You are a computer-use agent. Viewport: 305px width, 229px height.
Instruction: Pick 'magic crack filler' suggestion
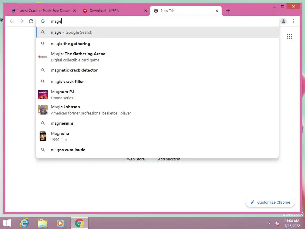[157, 81]
